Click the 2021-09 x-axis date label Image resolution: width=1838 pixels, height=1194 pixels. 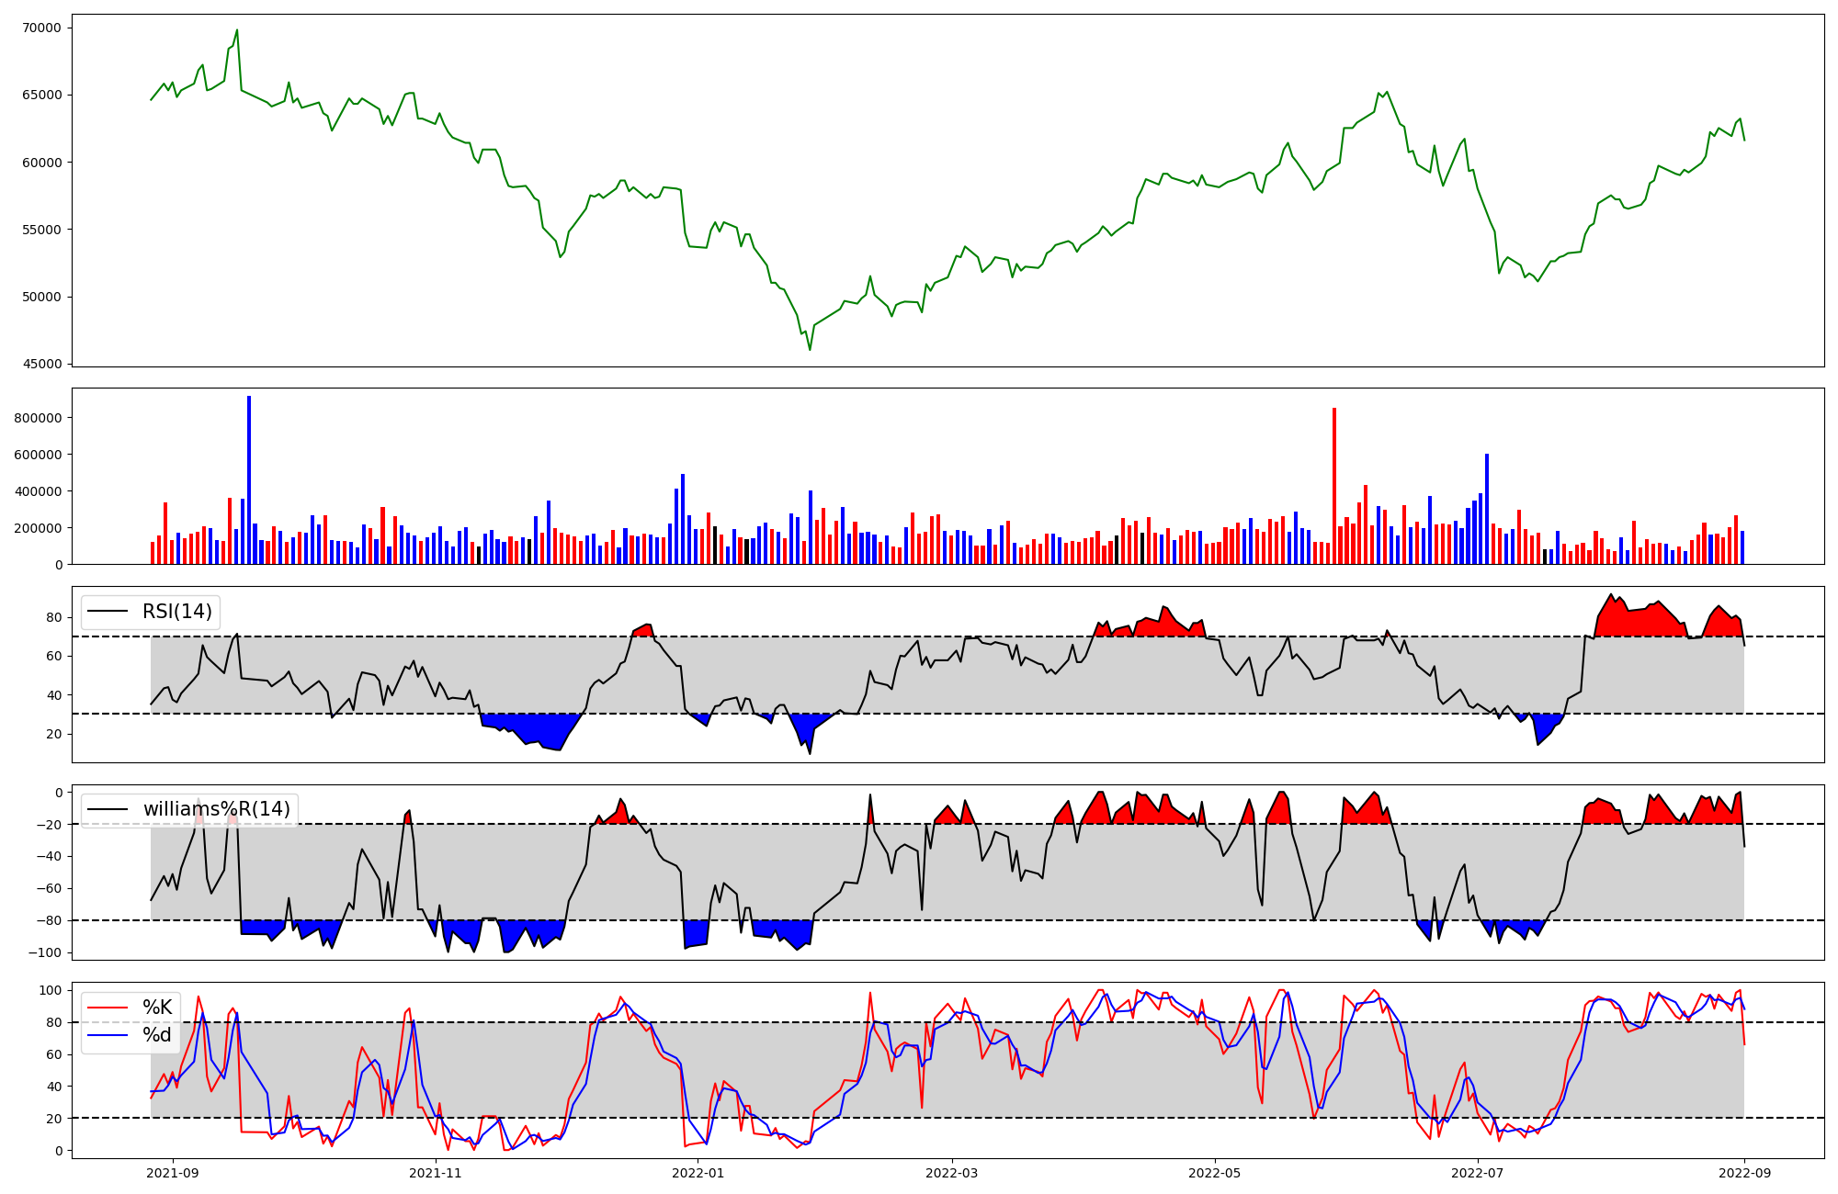pyautogui.click(x=172, y=1173)
